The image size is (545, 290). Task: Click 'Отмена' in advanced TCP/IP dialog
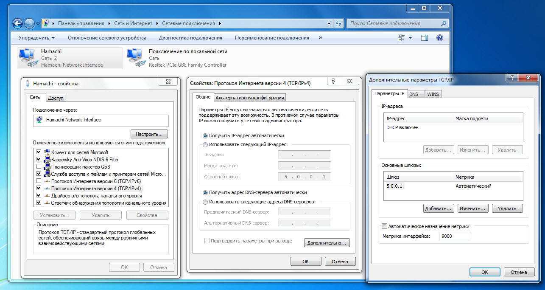pyautogui.click(x=519, y=272)
